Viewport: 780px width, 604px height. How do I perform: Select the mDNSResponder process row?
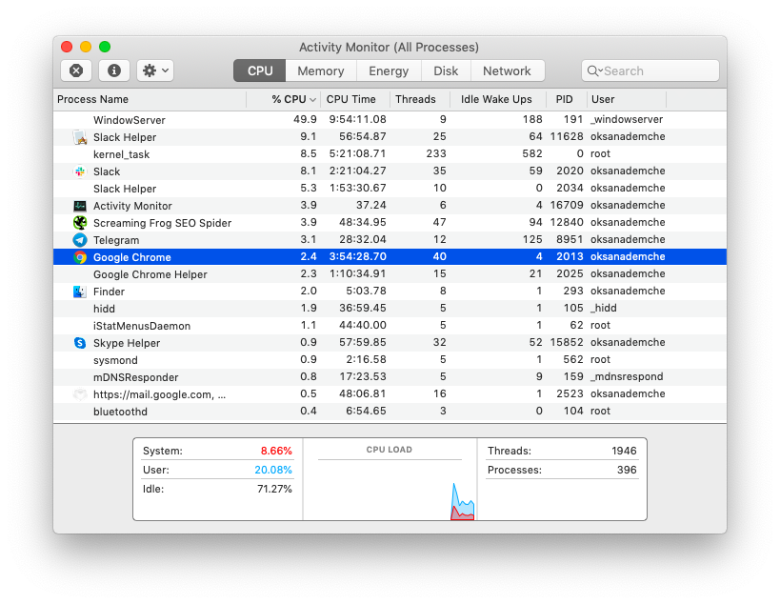point(390,377)
